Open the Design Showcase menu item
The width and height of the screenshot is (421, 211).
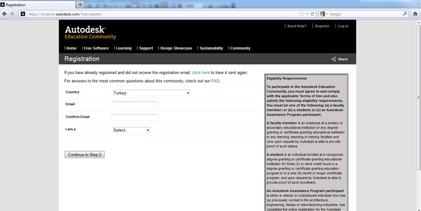(x=176, y=48)
